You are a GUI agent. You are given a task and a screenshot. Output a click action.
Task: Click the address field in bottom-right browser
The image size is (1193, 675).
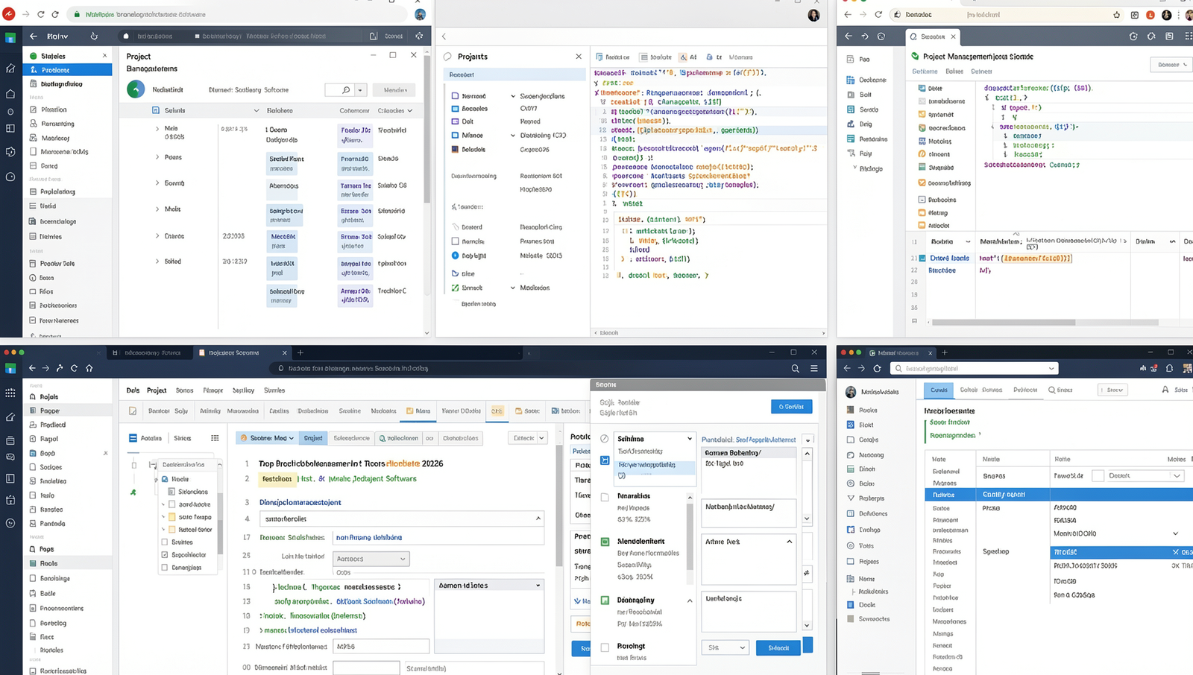point(975,368)
